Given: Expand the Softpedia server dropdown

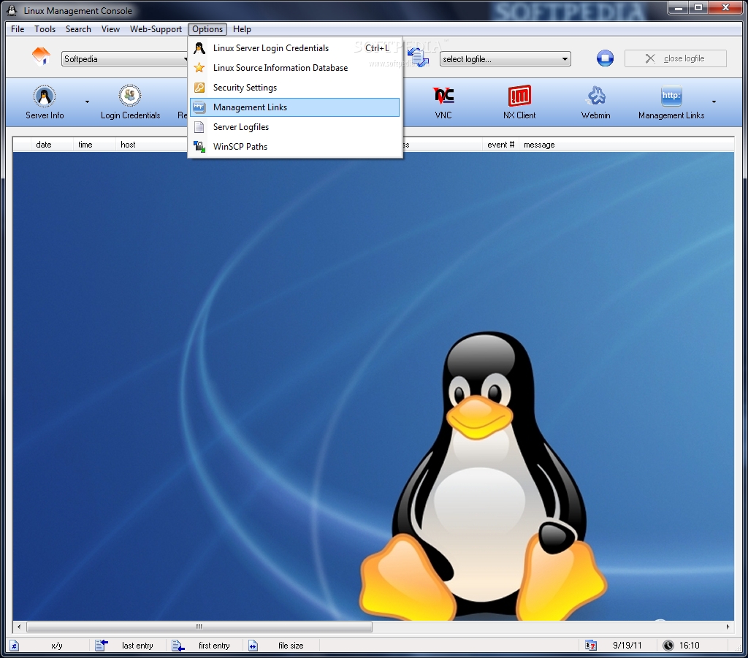Looking at the screenshot, I should 185,59.
